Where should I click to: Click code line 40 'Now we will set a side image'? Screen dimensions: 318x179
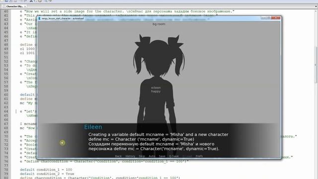point(127,11)
